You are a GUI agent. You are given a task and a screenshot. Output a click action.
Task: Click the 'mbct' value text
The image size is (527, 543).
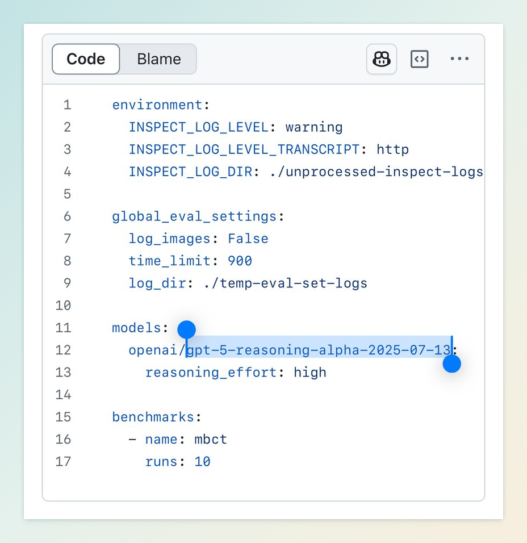click(x=211, y=439)
